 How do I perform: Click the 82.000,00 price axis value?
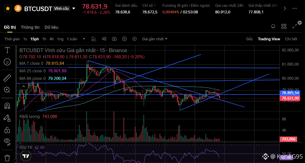[x=290, y=50]
